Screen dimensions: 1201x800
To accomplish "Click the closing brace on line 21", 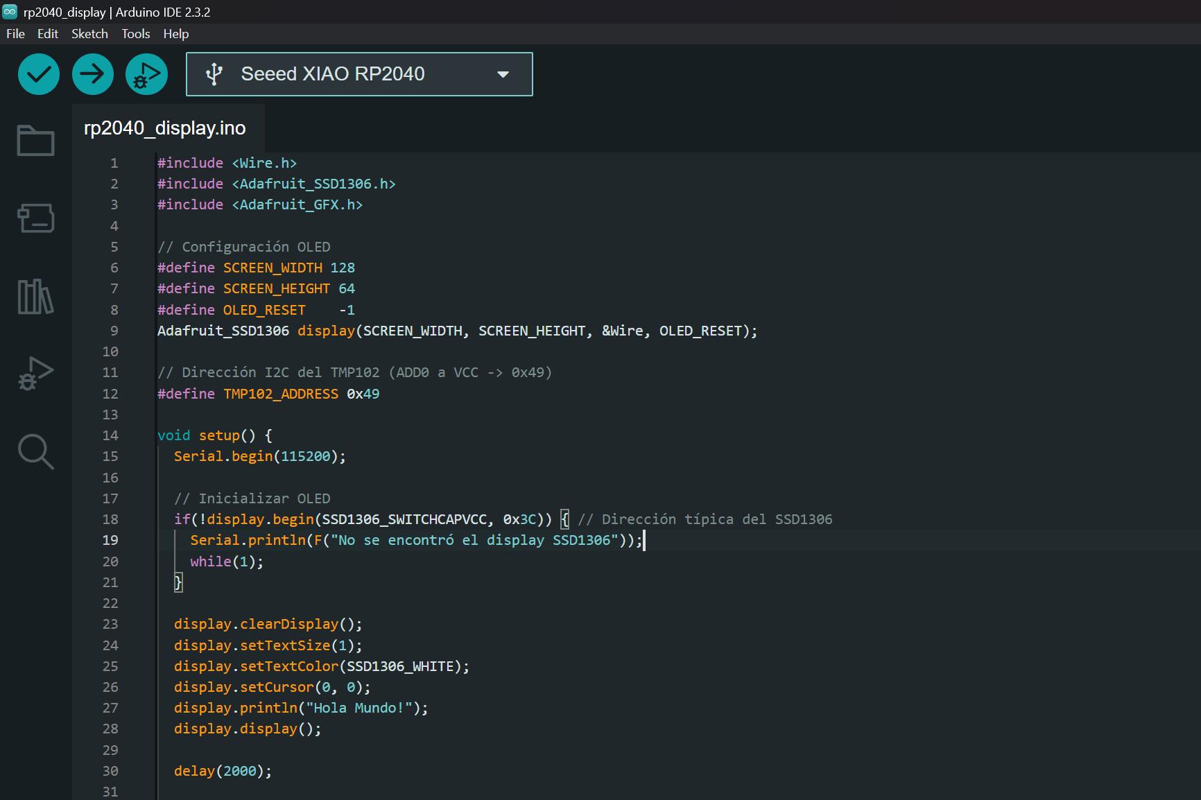I will click(x=178, y=582).
